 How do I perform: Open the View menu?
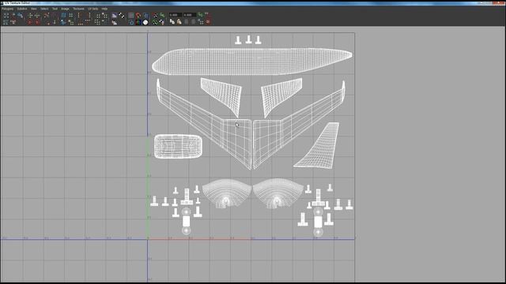click(33, 9)
